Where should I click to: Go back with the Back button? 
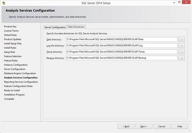[x=126, y=127]
